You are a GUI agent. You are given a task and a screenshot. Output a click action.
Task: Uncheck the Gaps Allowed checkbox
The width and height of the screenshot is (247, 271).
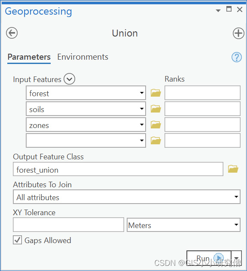point(17,240)
